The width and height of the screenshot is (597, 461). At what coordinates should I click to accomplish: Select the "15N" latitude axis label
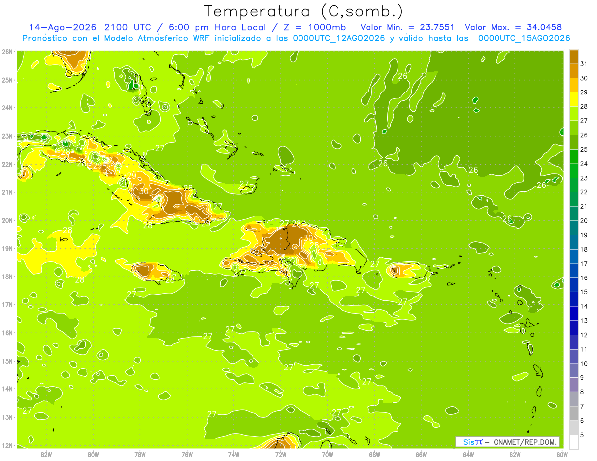(x=7, y=361)
